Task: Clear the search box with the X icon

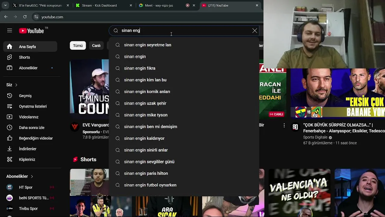Action: pos(255,30)
